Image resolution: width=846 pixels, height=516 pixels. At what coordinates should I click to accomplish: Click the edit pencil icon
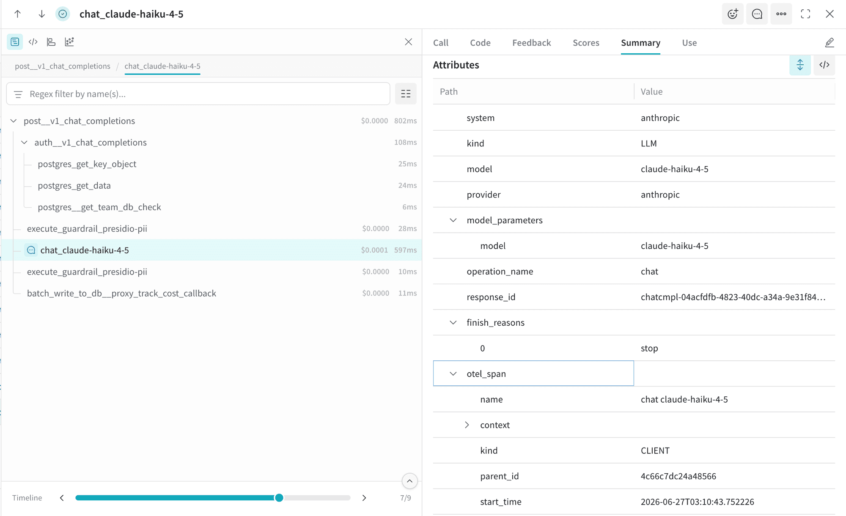tap(829, 43)
